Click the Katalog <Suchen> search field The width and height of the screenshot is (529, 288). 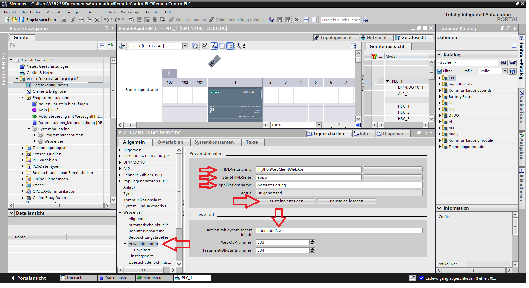(467, 63)
